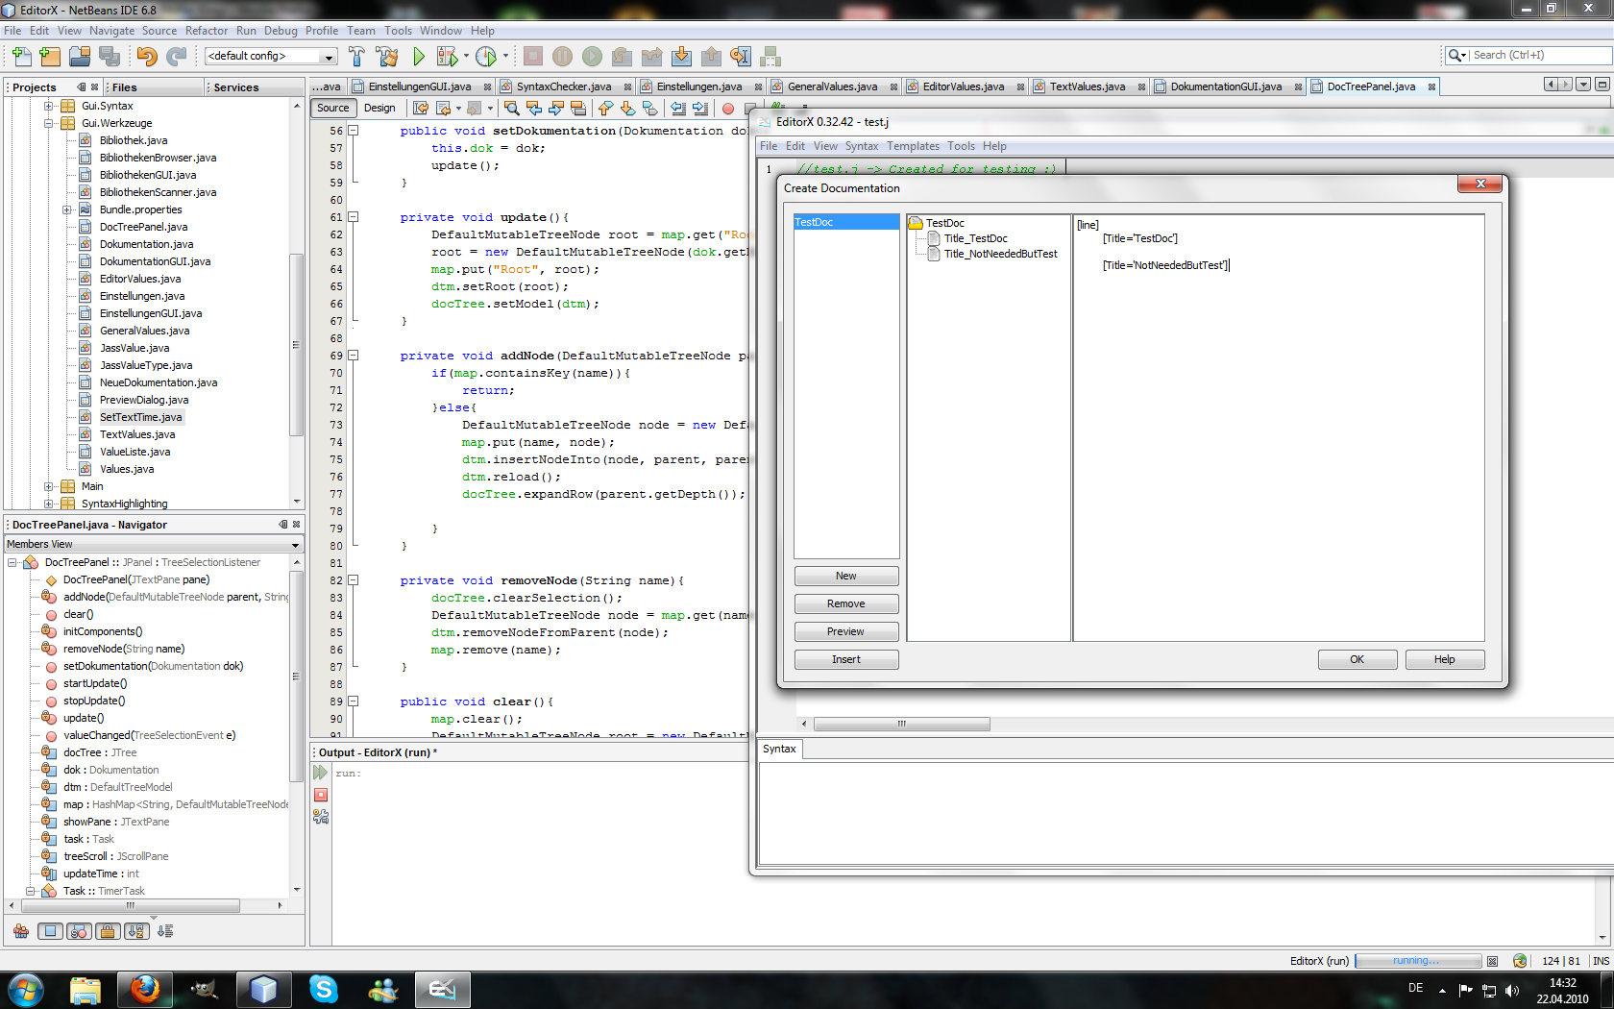Click the Find Selection magnifier in editor toolbar

tap(511, 109)
